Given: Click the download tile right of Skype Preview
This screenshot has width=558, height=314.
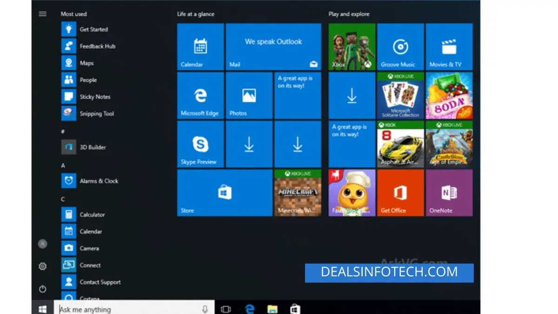Looking at the screenshot, I should point(249,144).
